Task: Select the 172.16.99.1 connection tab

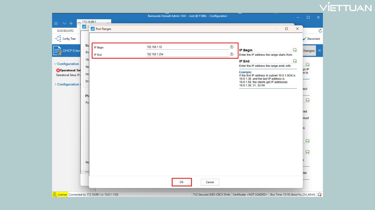Action: tap(89, 22)
